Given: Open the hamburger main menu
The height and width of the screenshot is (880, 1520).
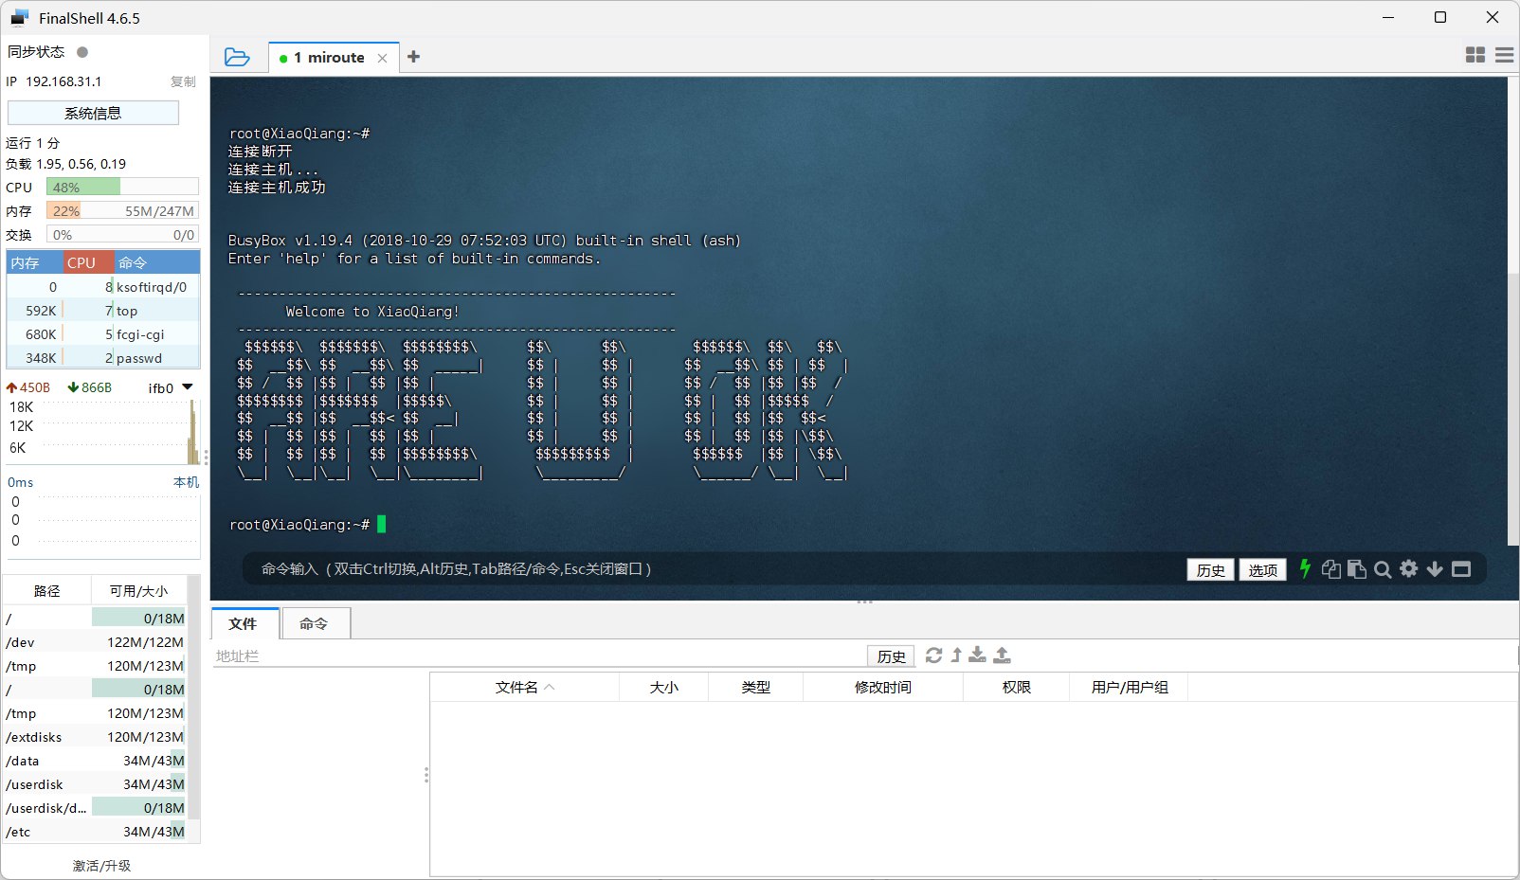Looking at the screenshot, I should point(1504,55).
